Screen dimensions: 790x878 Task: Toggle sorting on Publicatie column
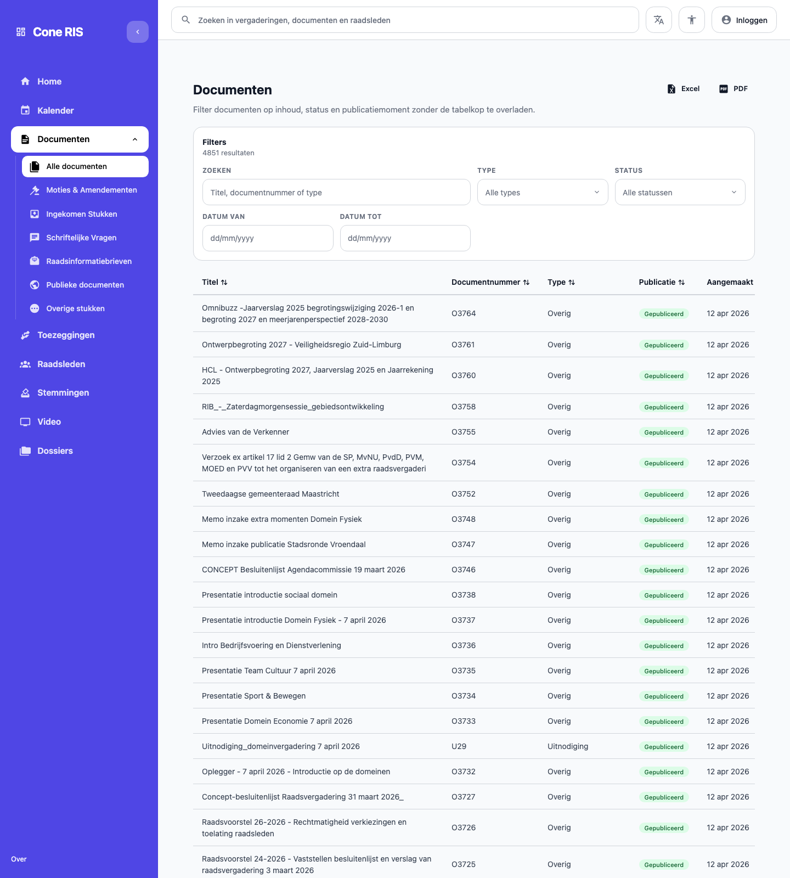click(x=662, y=282)
